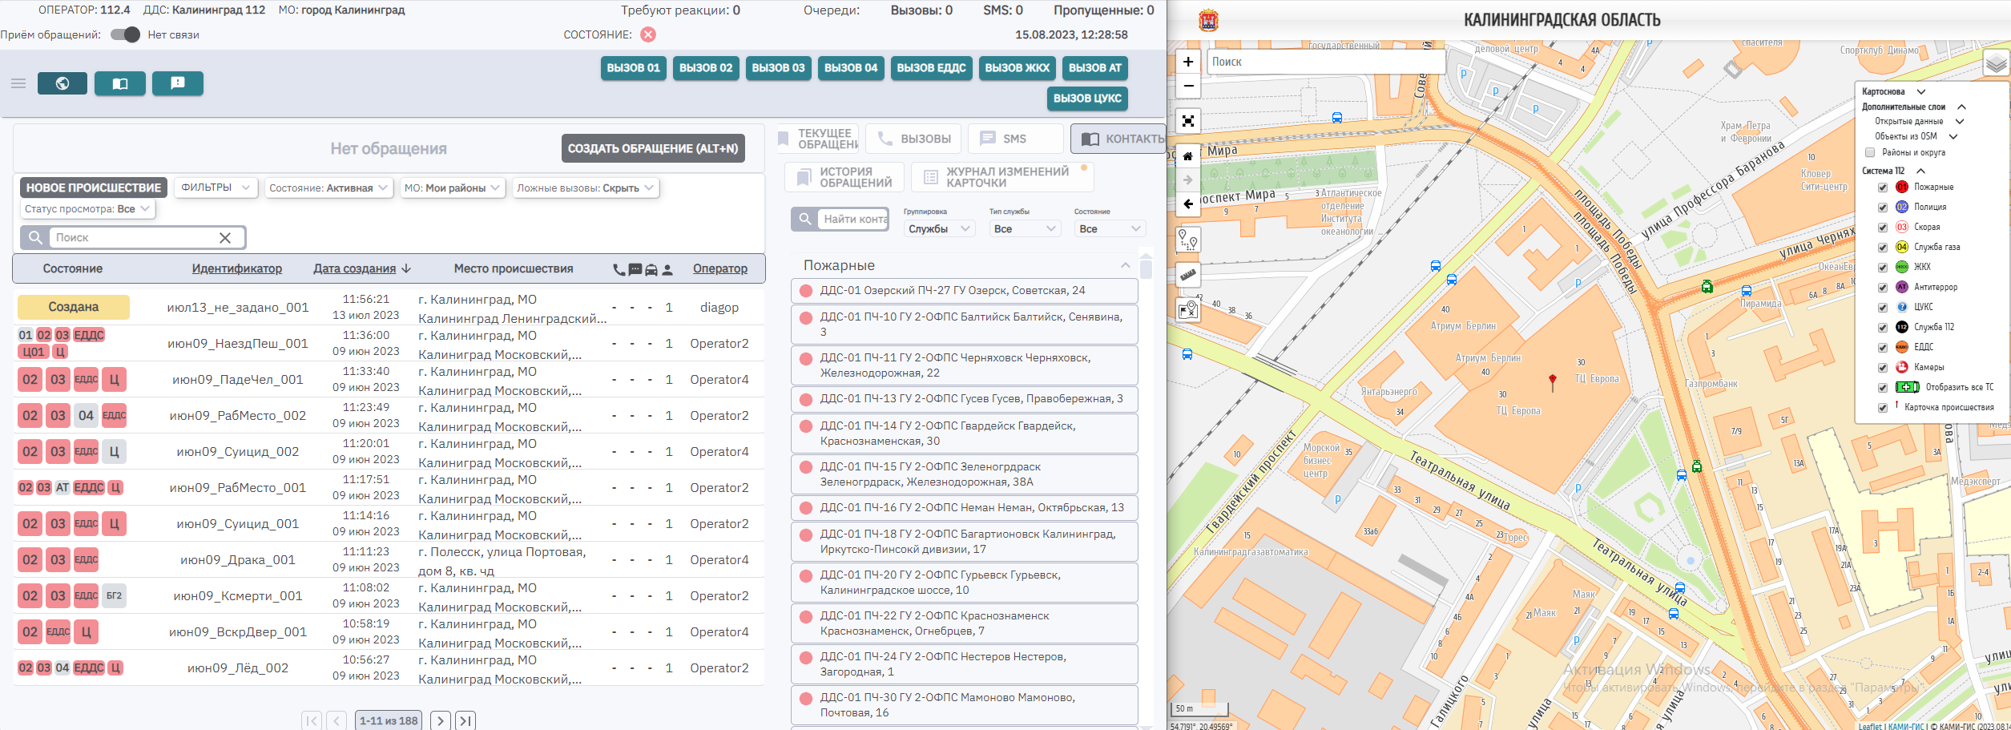2011x730 pixels.
Task: Open the Статус просмотра dropdown
Action: pos(87,209)
